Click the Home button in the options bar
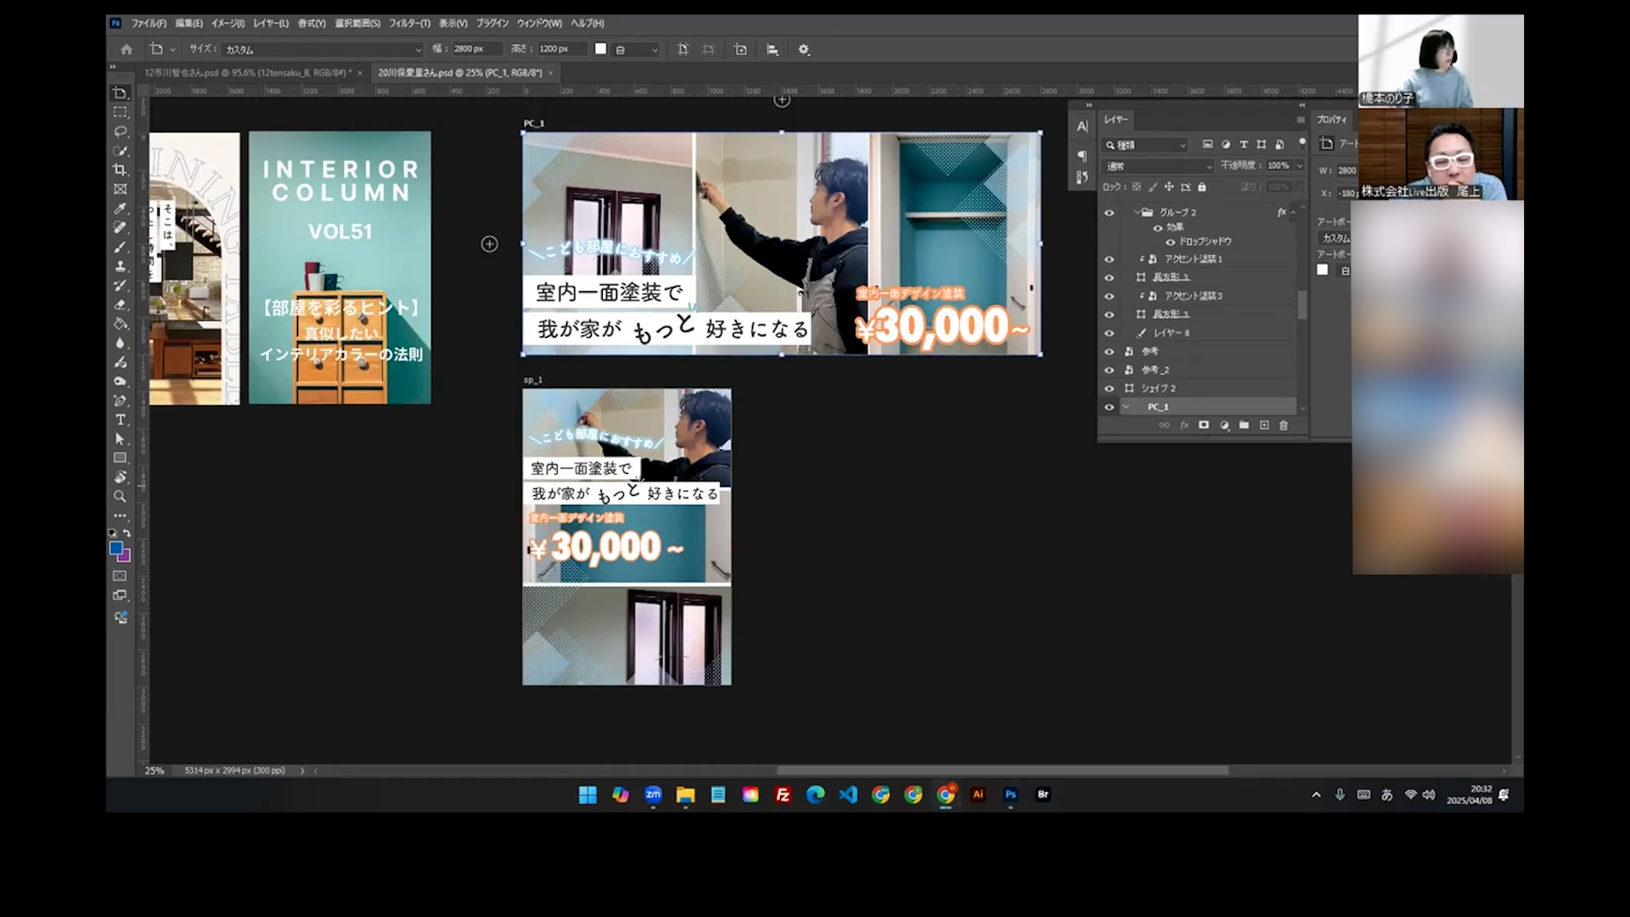 click(126, 49)
